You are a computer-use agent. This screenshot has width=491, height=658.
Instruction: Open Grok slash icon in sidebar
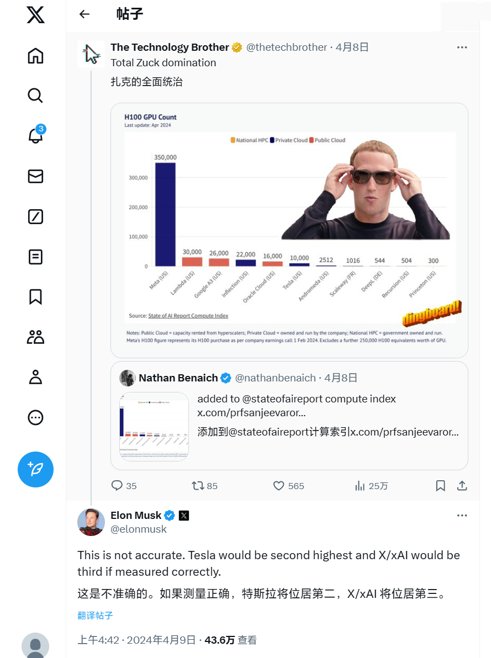[35, 216]
